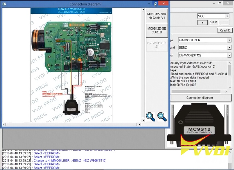Zoom in on the connection diagram
This screenshot has height=170, width=234.
[150, 117]
